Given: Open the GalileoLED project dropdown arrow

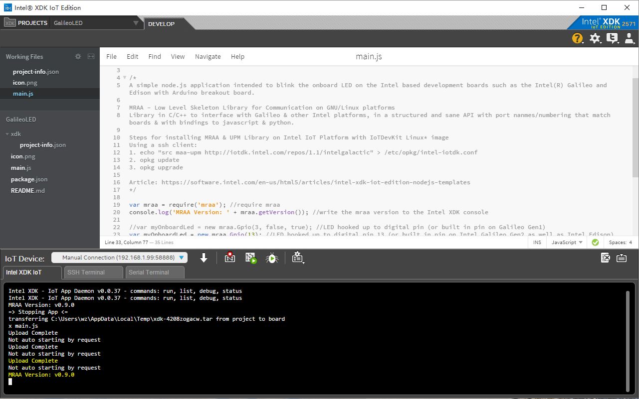Looking at the screenshot, I should [136, 23].
